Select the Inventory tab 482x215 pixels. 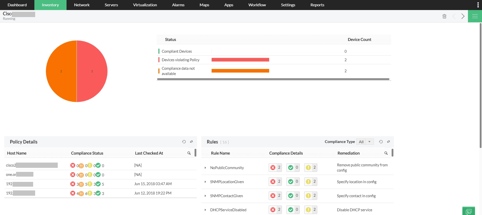[50, 5]
